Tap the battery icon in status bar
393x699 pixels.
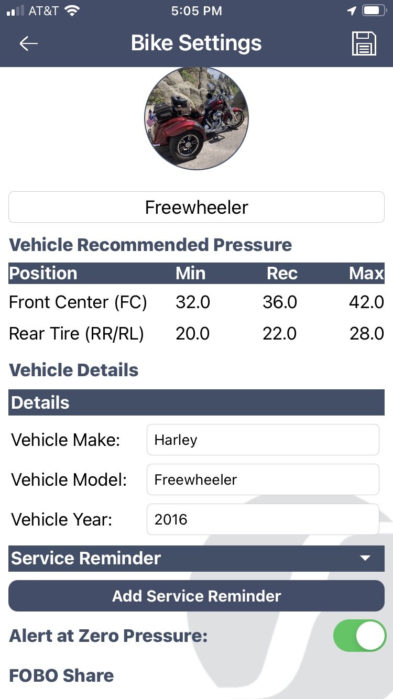(x=374, y=10)
